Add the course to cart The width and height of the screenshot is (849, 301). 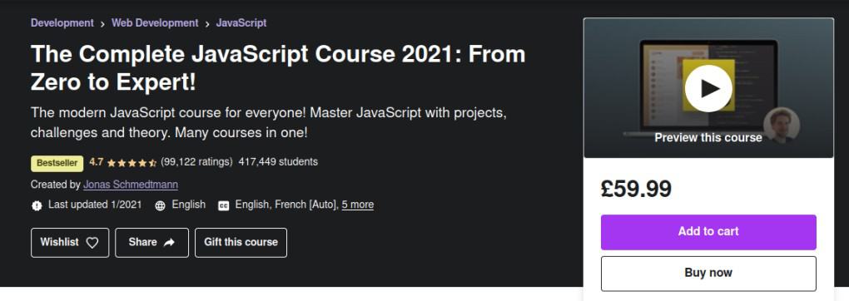tap(708, 232)
